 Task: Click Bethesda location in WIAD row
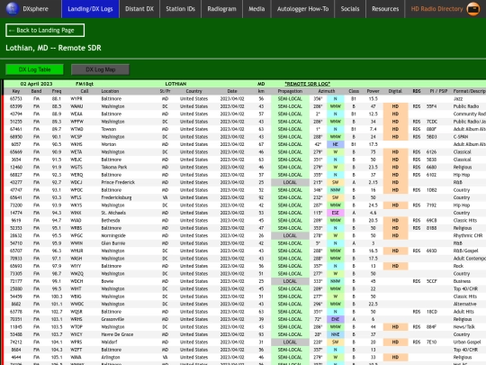[111, 221]
